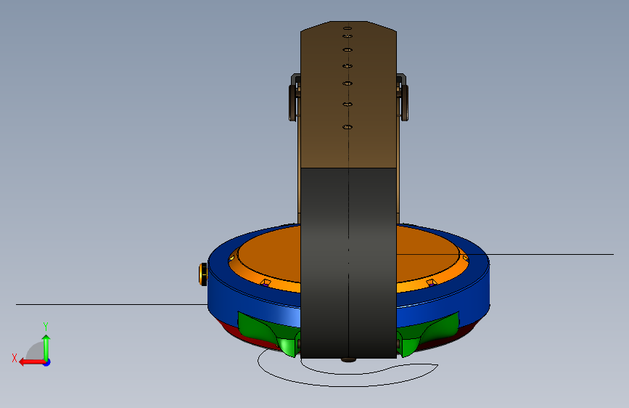Screen dimensions: 629x408
Task: Click the topmost hole in the brown strap
Action: [348, 28]
